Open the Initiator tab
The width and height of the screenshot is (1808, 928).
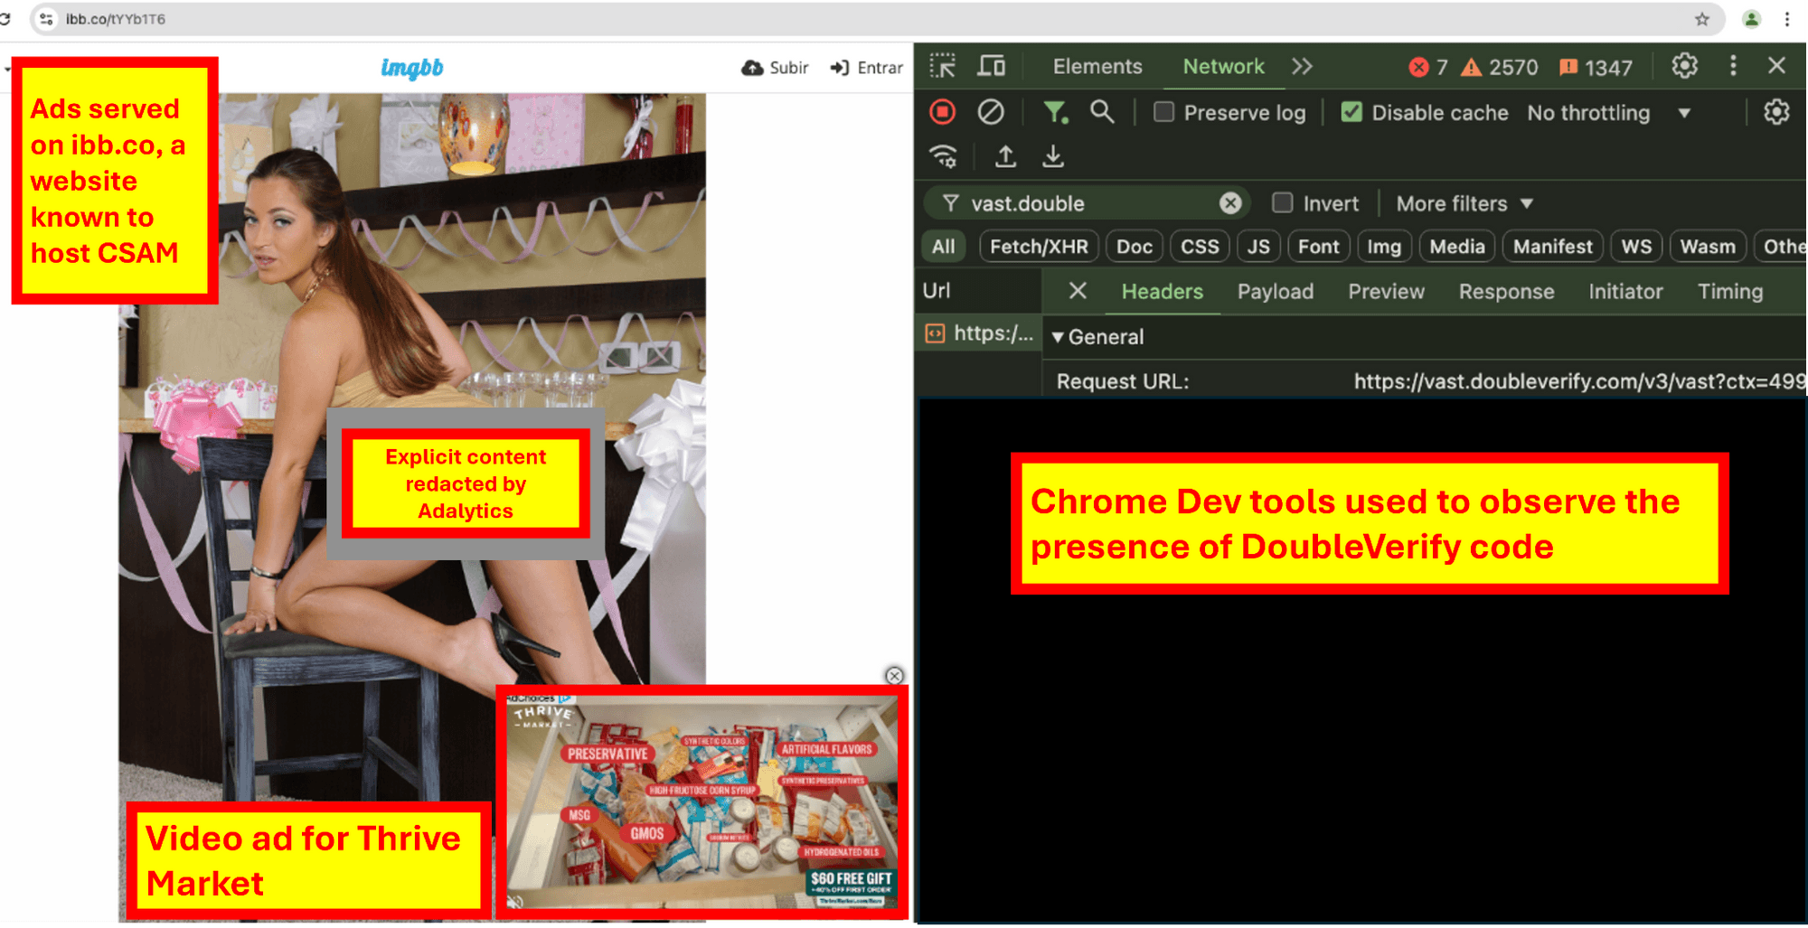[x=1625, y=291]
